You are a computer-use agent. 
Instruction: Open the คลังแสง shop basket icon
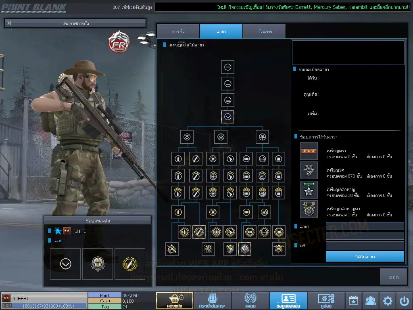174,300
